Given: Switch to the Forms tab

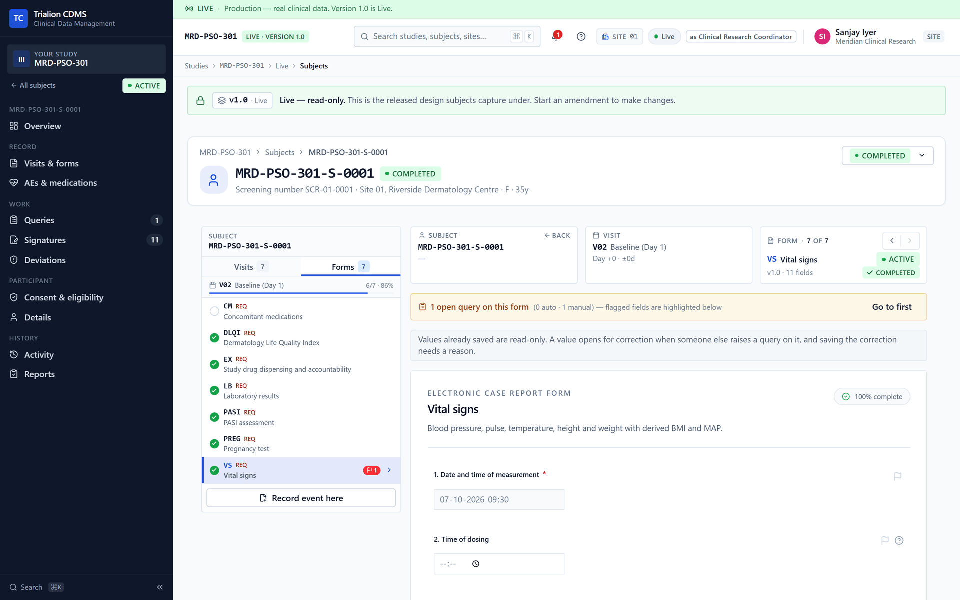Looking at the screenshot, I should (x=350, y=267).
